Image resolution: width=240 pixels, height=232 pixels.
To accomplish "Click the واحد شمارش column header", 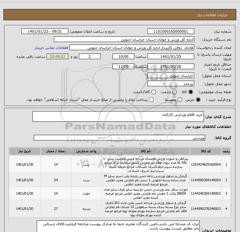I will 86,151.
